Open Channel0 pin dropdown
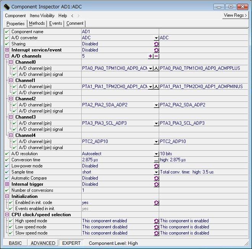Viewport: 252px width, 249px height. [x=150, y=69]
